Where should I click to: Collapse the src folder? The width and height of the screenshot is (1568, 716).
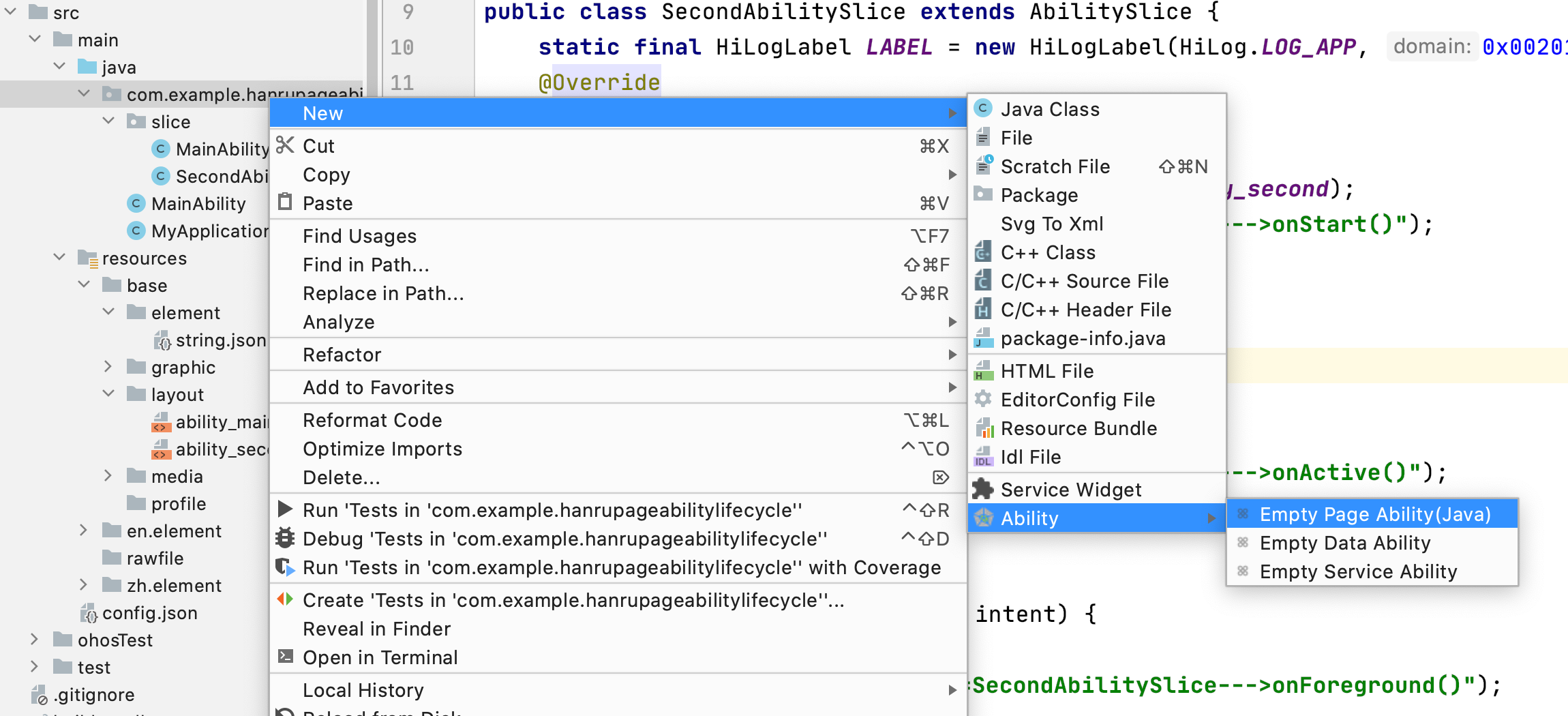[x=12, y=12]
